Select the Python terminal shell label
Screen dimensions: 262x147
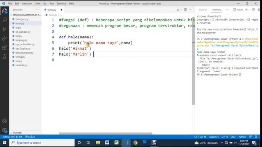(x=238, y=10)
